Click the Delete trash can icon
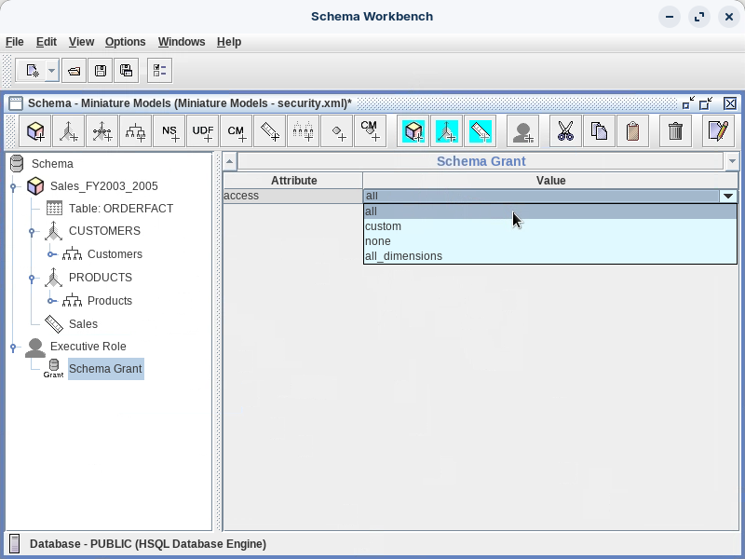 coord(676,131)
